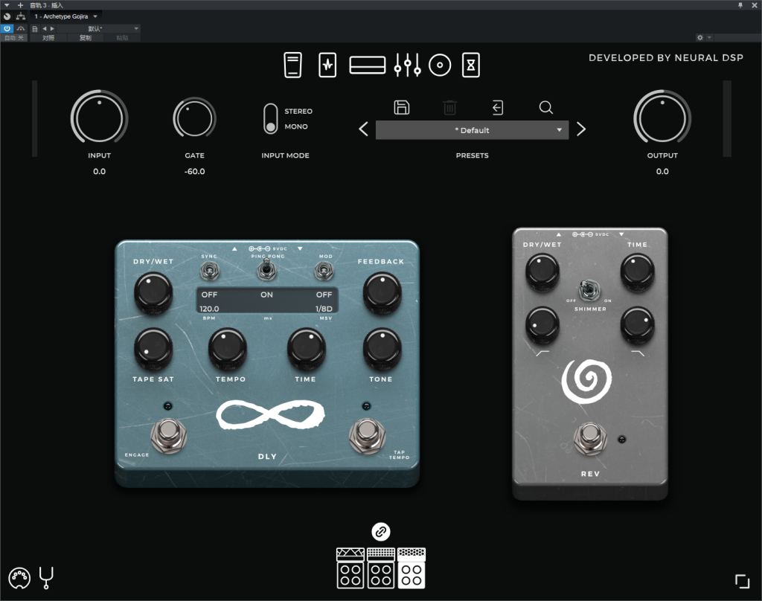
Task: Open the circular transpose section icon
Action: coord(440,65)
